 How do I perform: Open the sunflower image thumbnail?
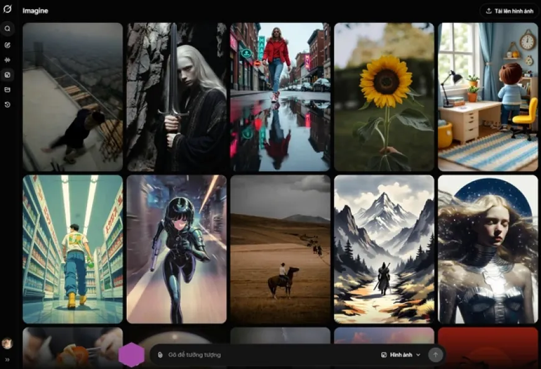click(384, 97)
